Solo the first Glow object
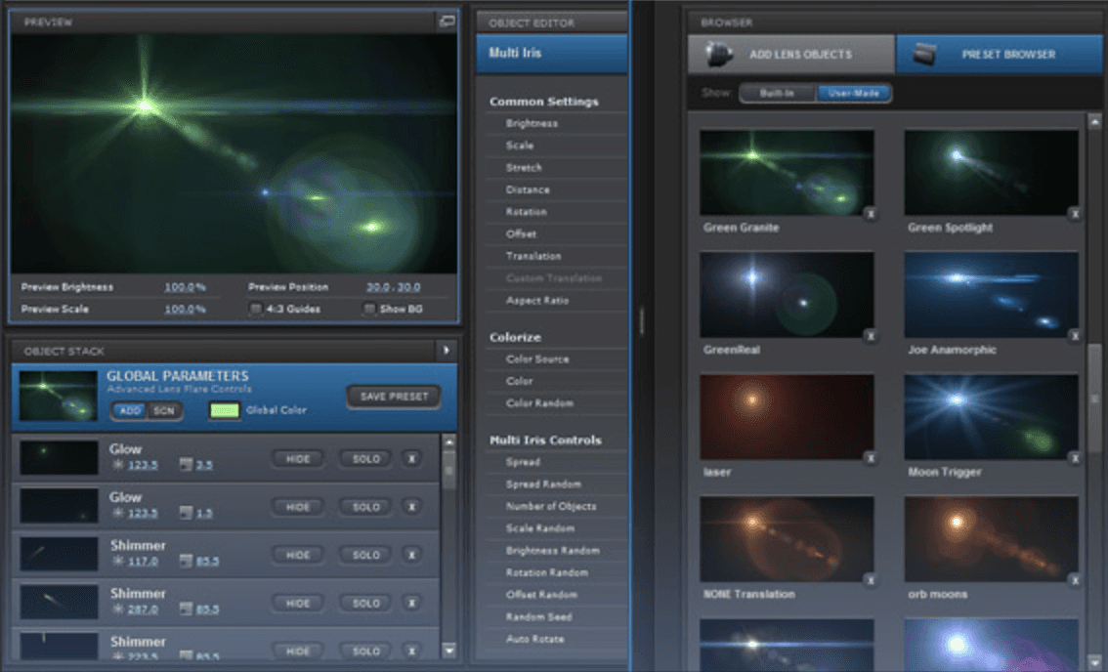Viewport: 1108px width, 672px height. pos(366,459)
